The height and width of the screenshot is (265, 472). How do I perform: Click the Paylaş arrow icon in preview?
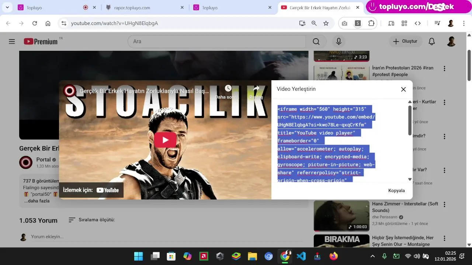[x=256, y=88]
